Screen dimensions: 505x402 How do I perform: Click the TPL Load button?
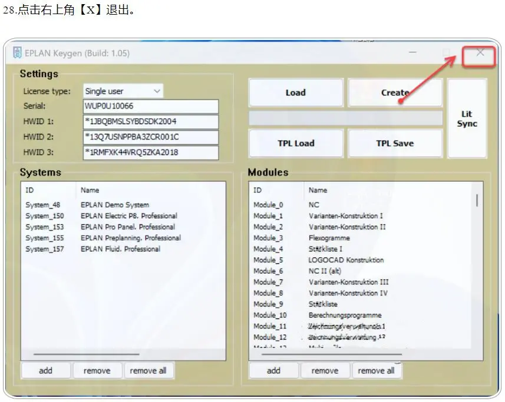(296, 144)
